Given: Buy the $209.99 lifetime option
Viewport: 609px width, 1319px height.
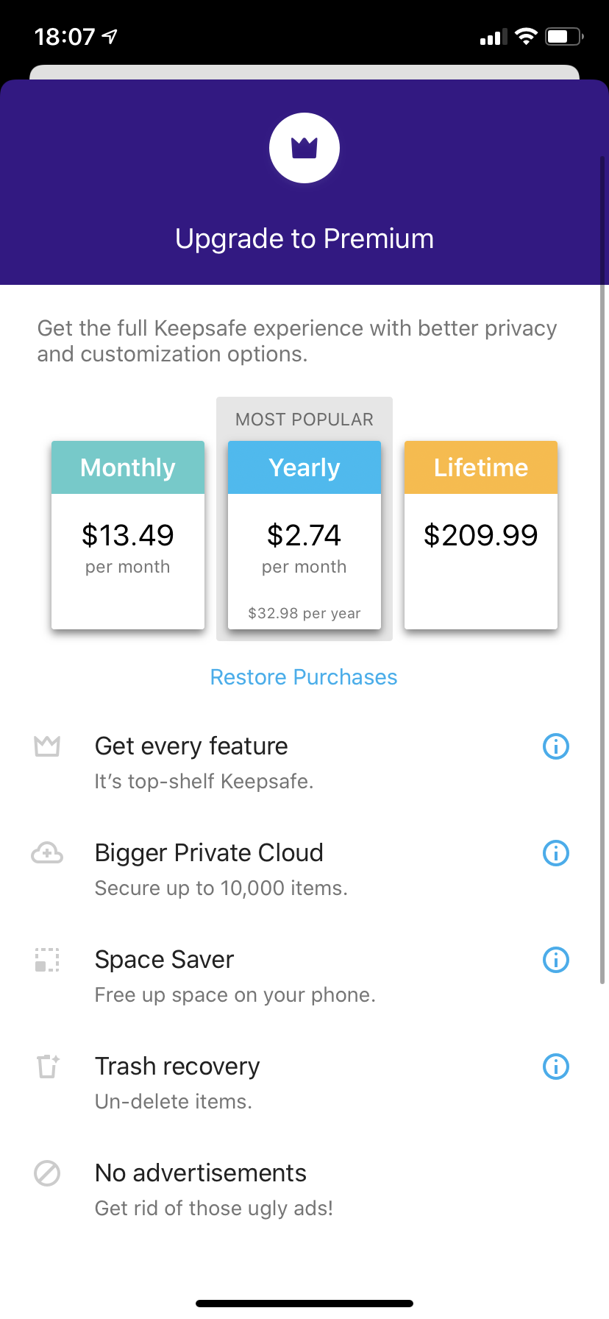Looking at the screenshot, I should (x=481, y=536).
